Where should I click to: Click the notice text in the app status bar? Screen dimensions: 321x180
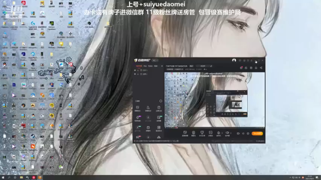tap(158, 141)
